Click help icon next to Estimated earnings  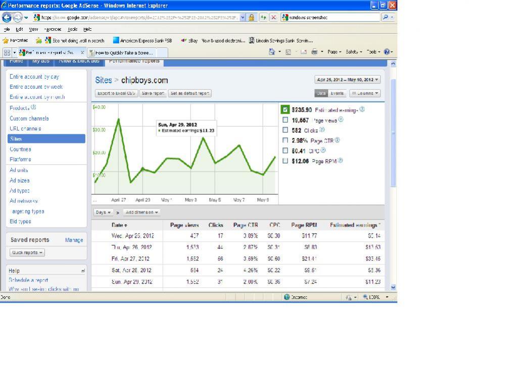pyautogui.click(x=362, y=110)
